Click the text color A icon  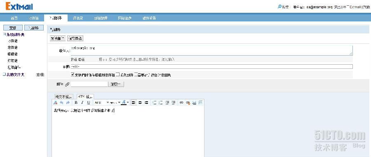click(x=124, y=103)
